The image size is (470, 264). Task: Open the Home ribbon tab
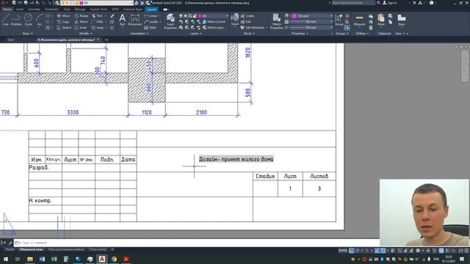(7, 10)
